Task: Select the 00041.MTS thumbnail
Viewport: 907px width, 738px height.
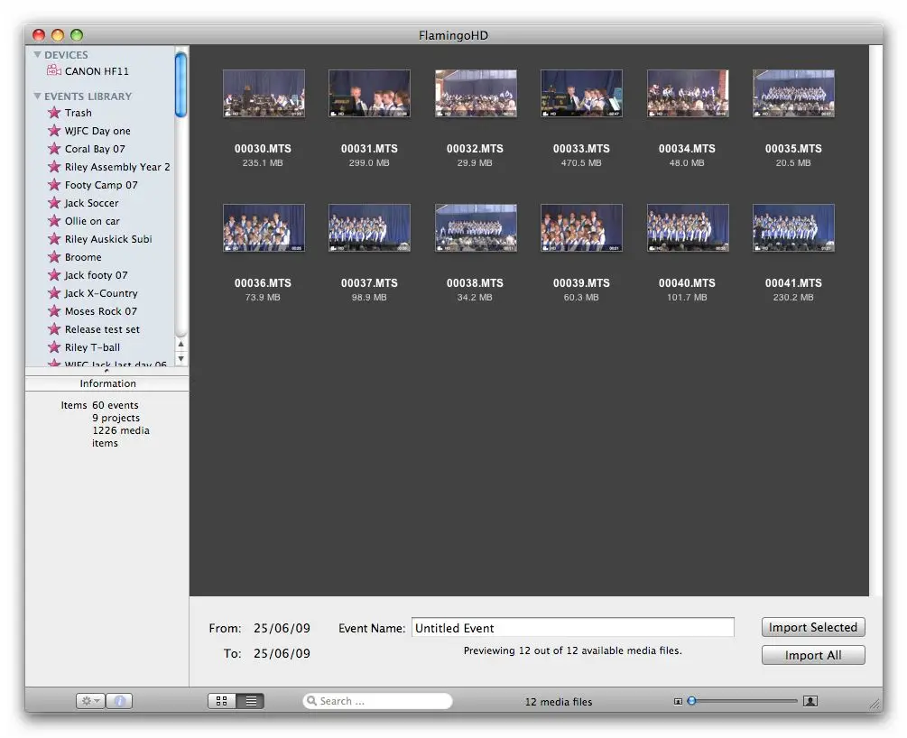Action: click(793, 227)
